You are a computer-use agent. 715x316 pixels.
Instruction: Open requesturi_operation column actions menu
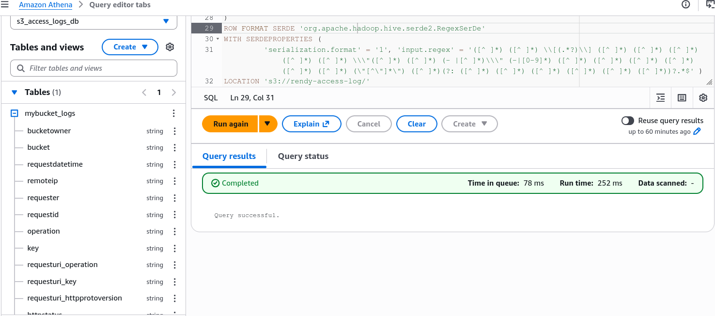(175, 265)
